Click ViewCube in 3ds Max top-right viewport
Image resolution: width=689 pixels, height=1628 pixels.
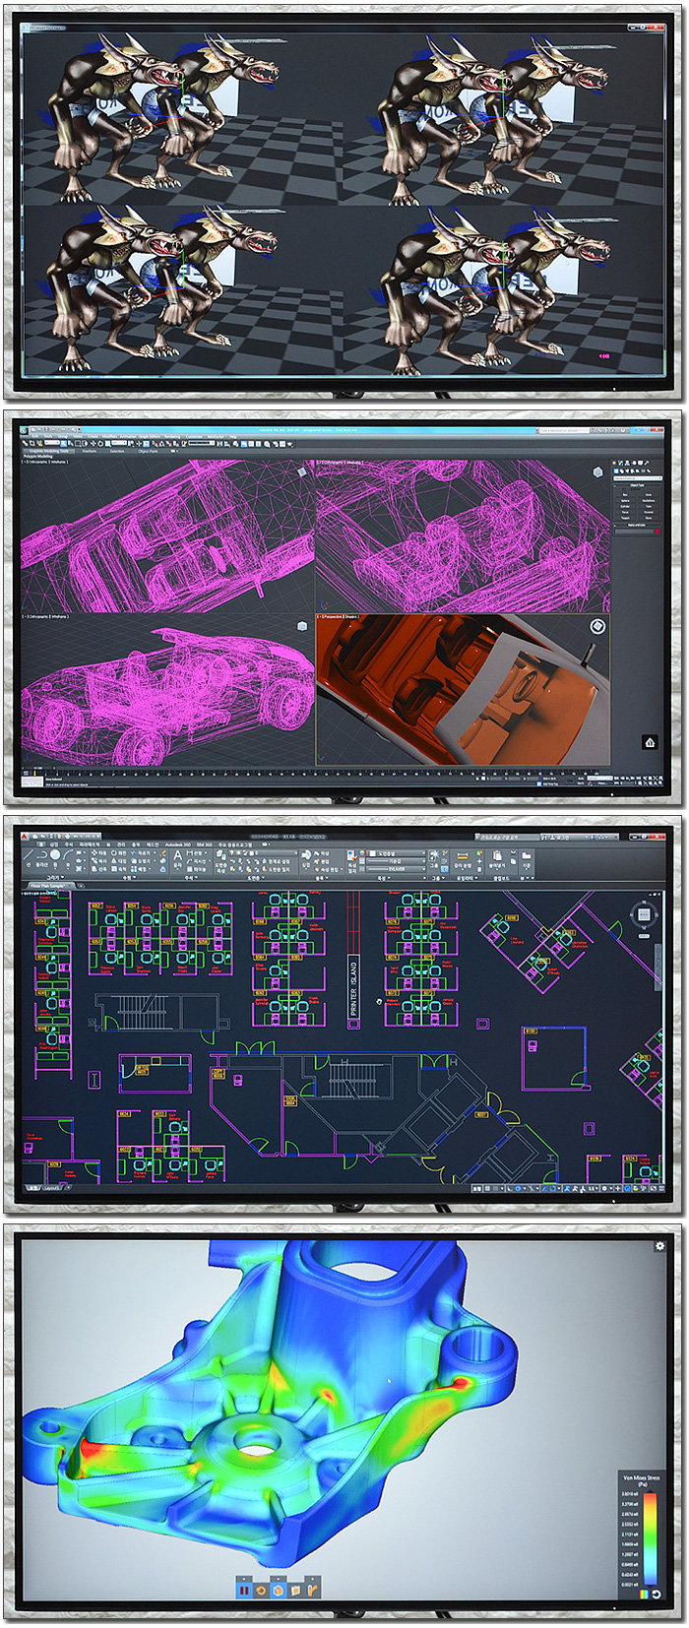(597, 472)
